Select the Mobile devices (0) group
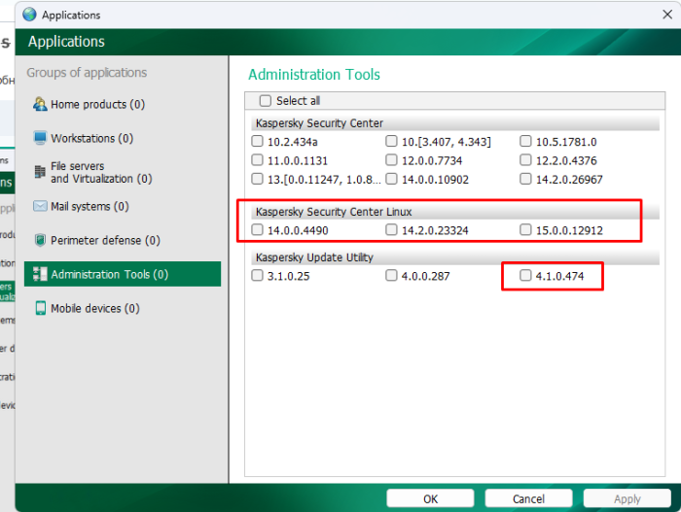 (95, 308)
